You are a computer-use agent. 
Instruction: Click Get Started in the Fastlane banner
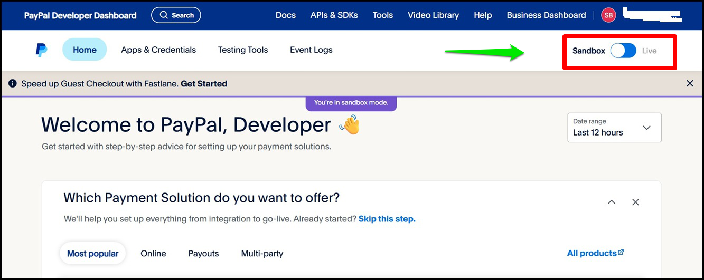pyautogui.click(x=204, y=83)
